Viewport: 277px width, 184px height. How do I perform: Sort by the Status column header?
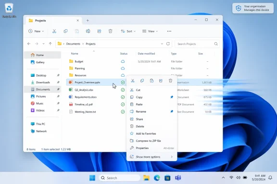click(x=124, y=54)
